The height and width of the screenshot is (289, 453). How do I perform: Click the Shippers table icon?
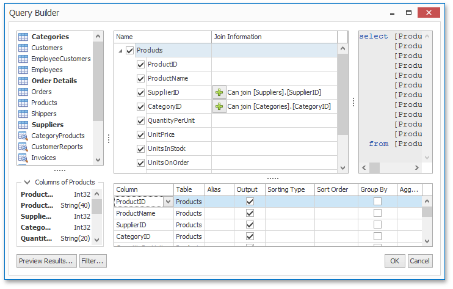tap(23, 114)
